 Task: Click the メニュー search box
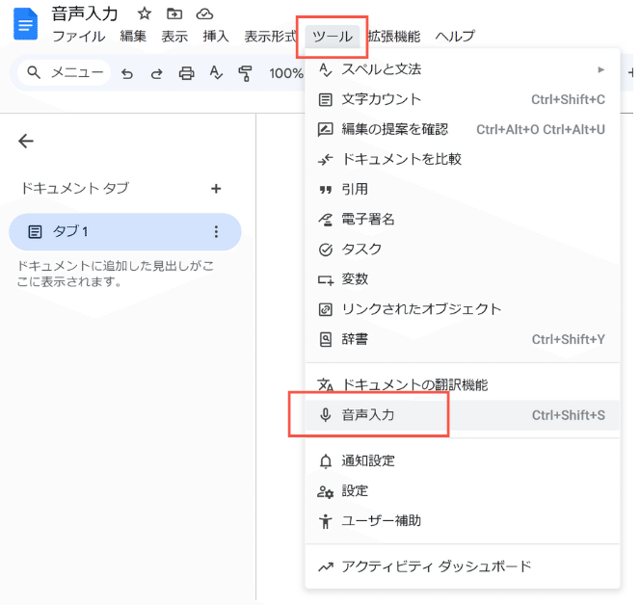(64, 73)
